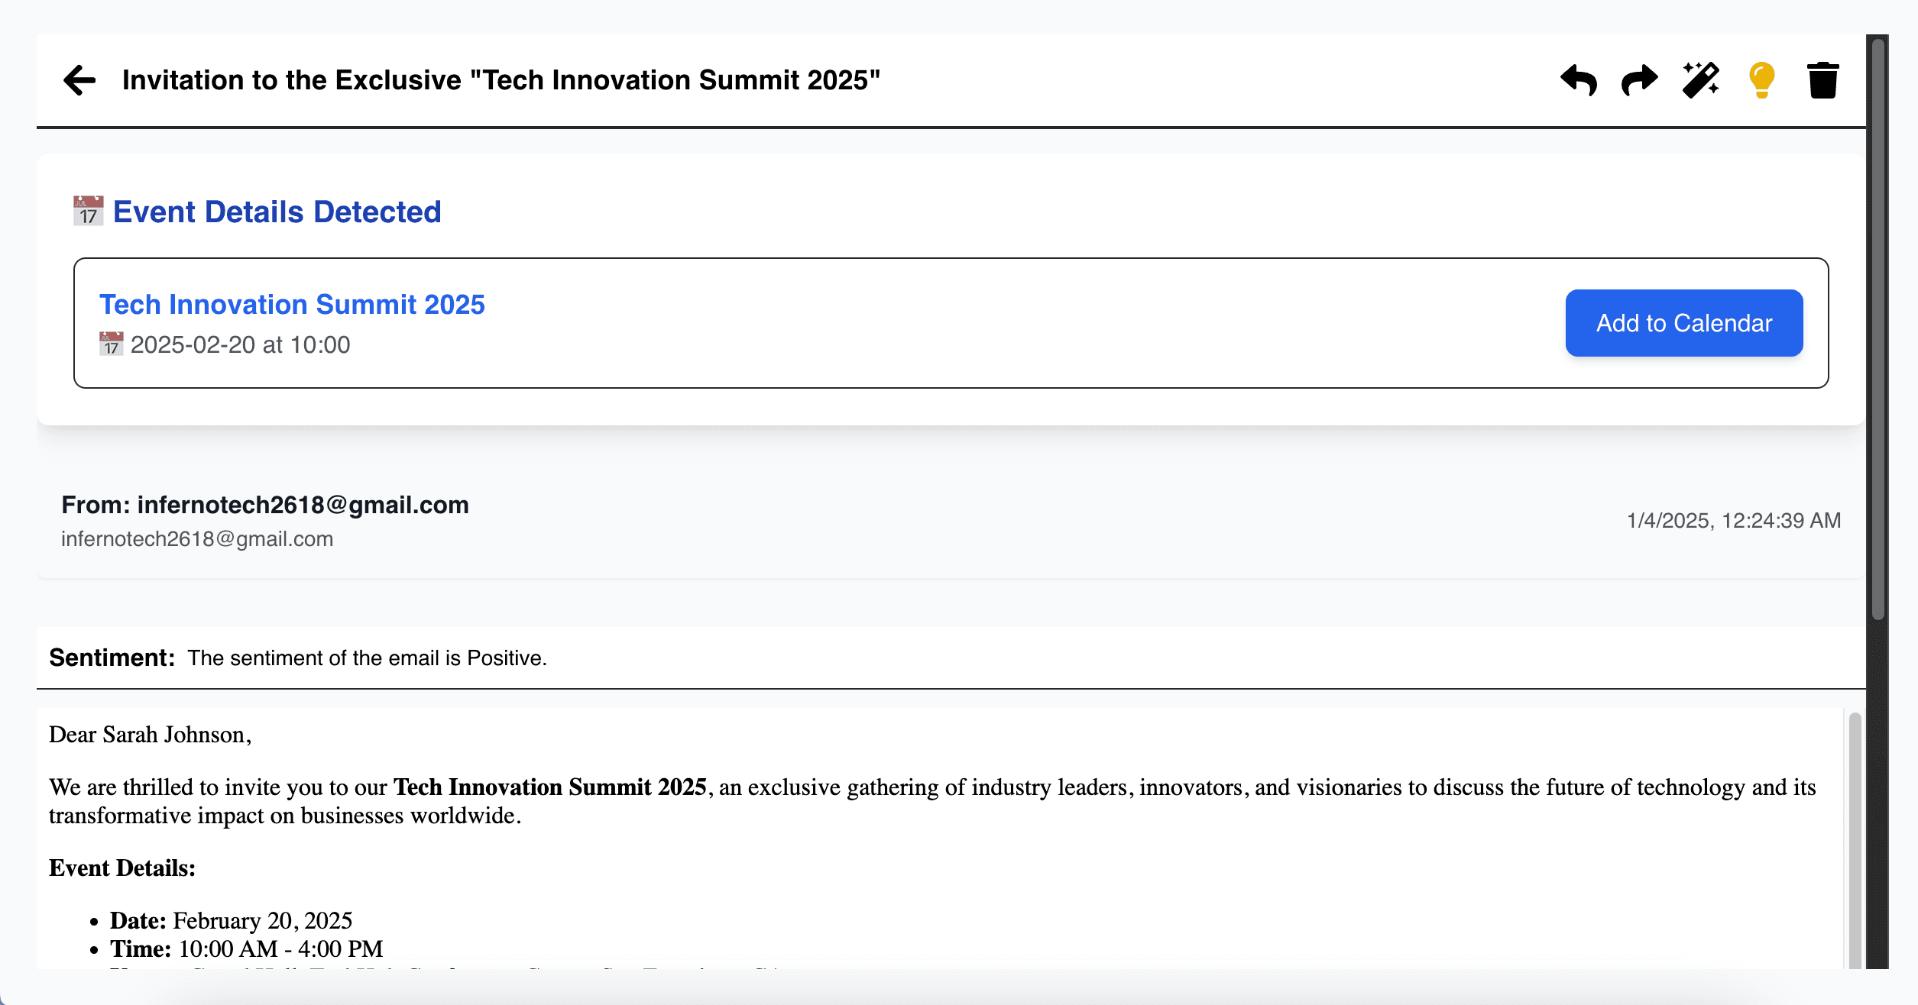Click the Event Details Detected heading
Screen dimensions: 1918x1005
click(x=277, y=212)
